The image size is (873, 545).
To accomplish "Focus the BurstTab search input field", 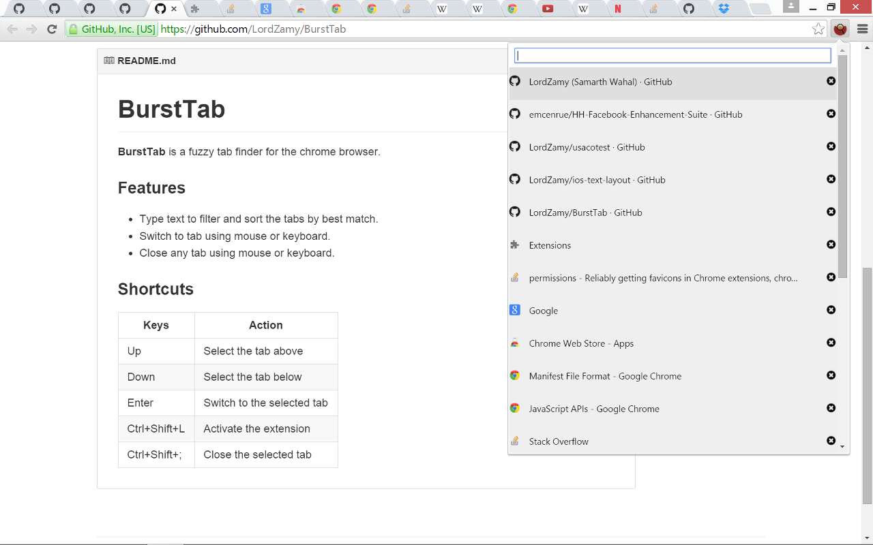I will pyautogui.click(x=672, y=55).
